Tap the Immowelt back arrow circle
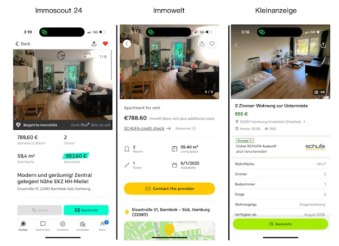Image resolution: width=339 pixels, height=246 pixels. coord(127,44)
